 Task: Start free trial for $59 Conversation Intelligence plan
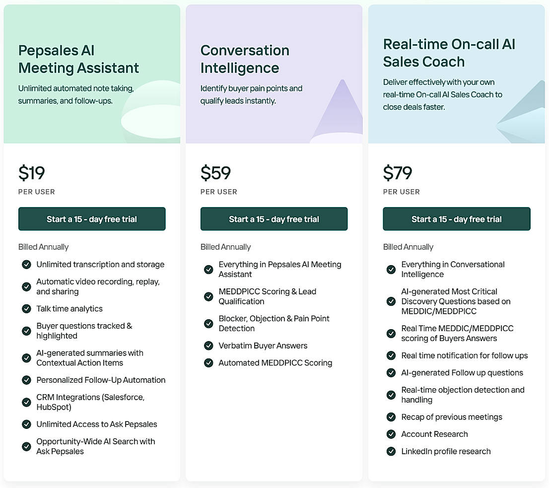[x=274, y=219]
